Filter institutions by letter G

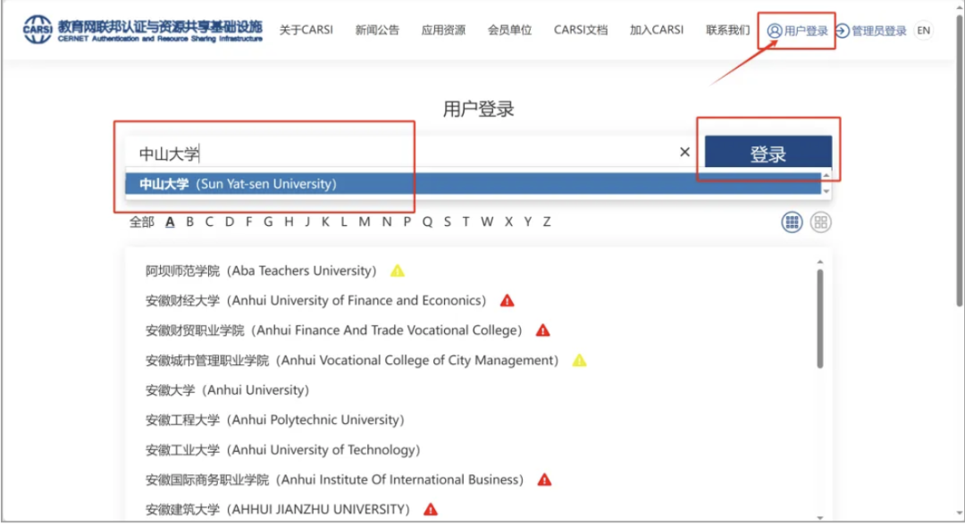click(268, 222)
